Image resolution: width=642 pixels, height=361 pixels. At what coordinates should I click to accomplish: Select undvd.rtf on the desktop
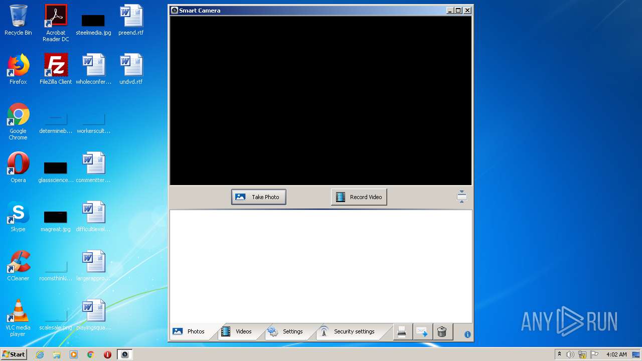coord(131,69)
